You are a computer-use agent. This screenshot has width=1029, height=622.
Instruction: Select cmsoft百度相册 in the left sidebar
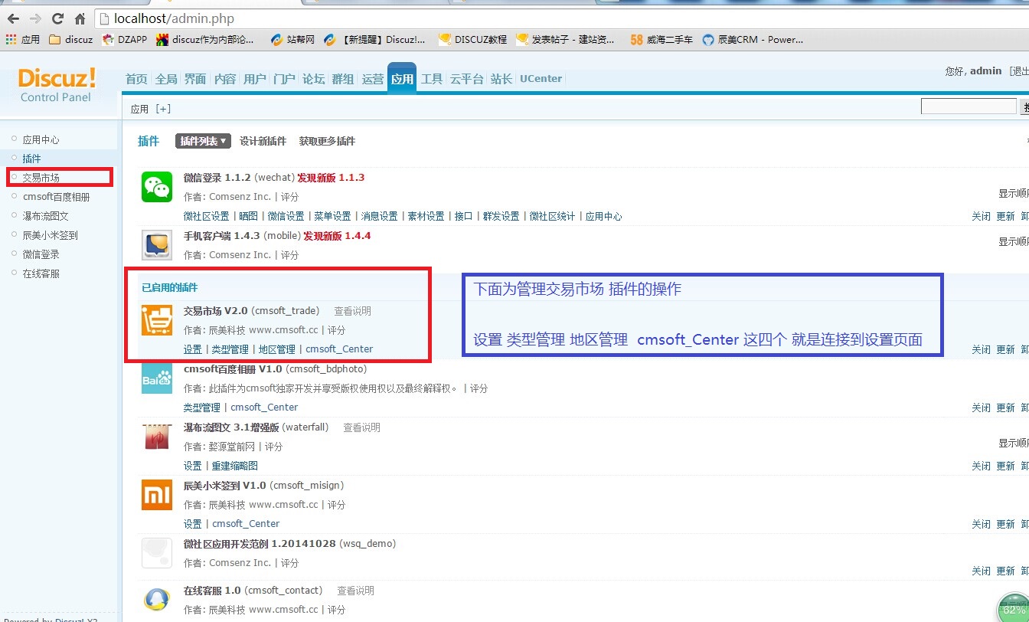tap(56, 197)
